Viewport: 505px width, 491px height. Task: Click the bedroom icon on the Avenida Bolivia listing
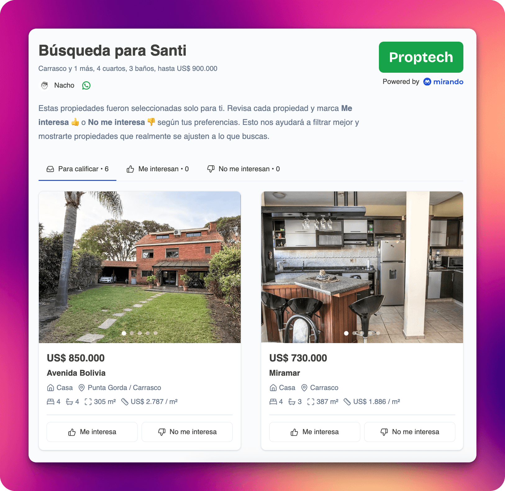tap(50, 402)
